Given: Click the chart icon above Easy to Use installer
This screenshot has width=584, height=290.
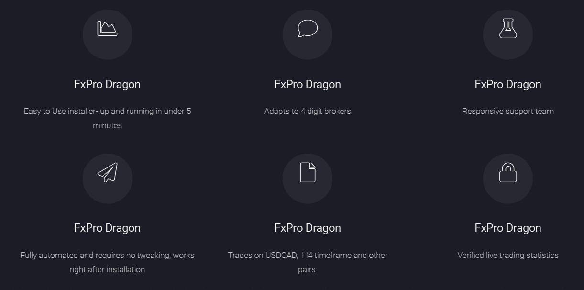Looking at the screenshot, I should (x=107, y=34).
